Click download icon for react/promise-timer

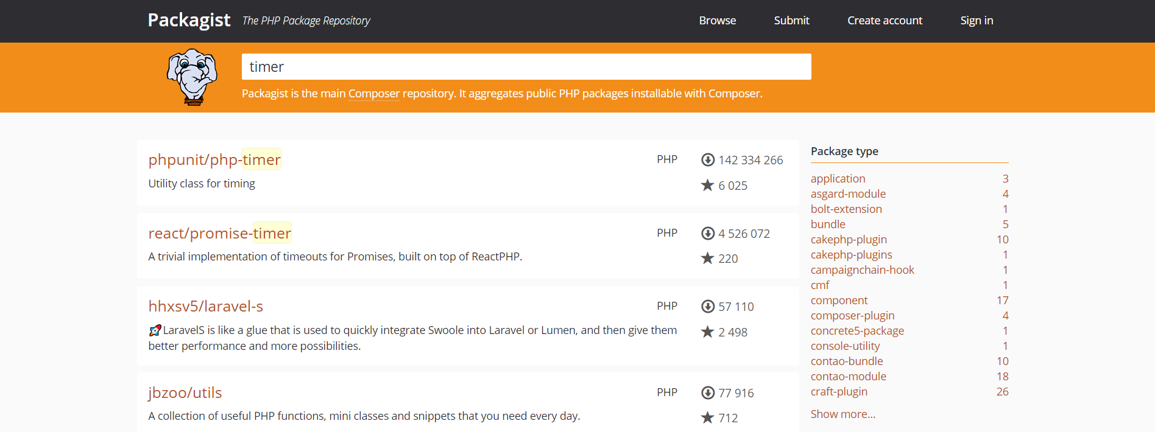(707, 234)
